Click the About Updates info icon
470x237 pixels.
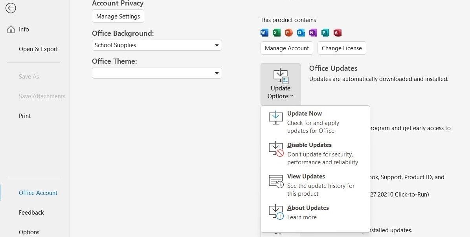[276, 212]
